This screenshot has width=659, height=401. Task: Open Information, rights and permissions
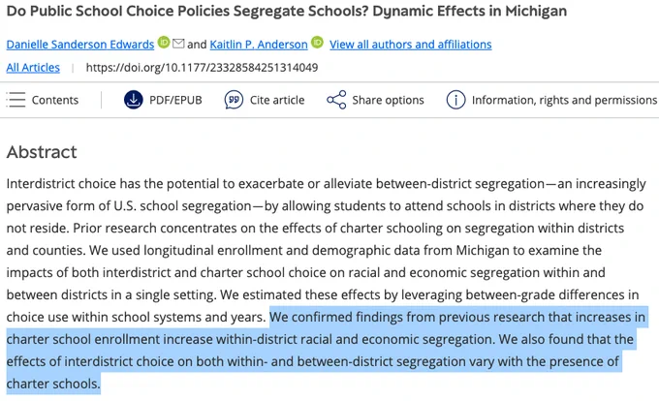click(564, 100)
